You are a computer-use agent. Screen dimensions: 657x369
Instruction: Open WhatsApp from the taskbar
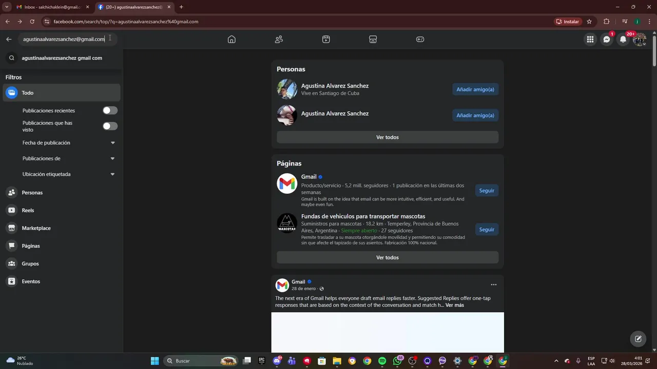(x=398, y=361)
